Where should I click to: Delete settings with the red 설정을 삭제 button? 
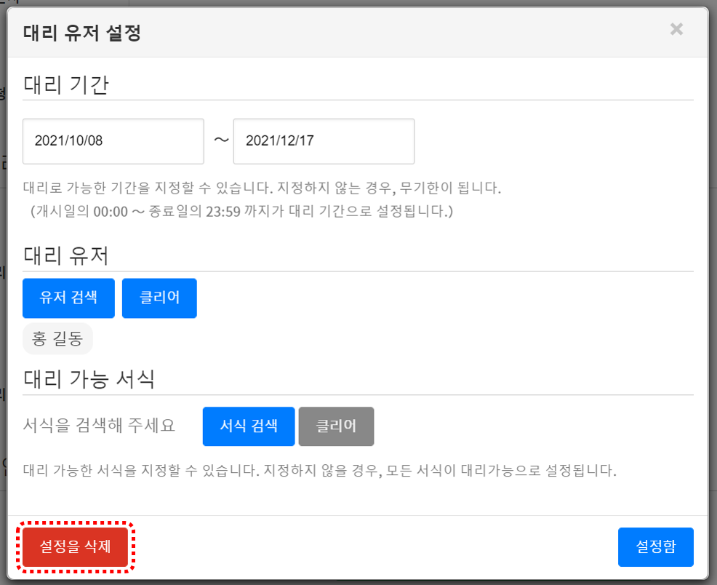(76, 547)
